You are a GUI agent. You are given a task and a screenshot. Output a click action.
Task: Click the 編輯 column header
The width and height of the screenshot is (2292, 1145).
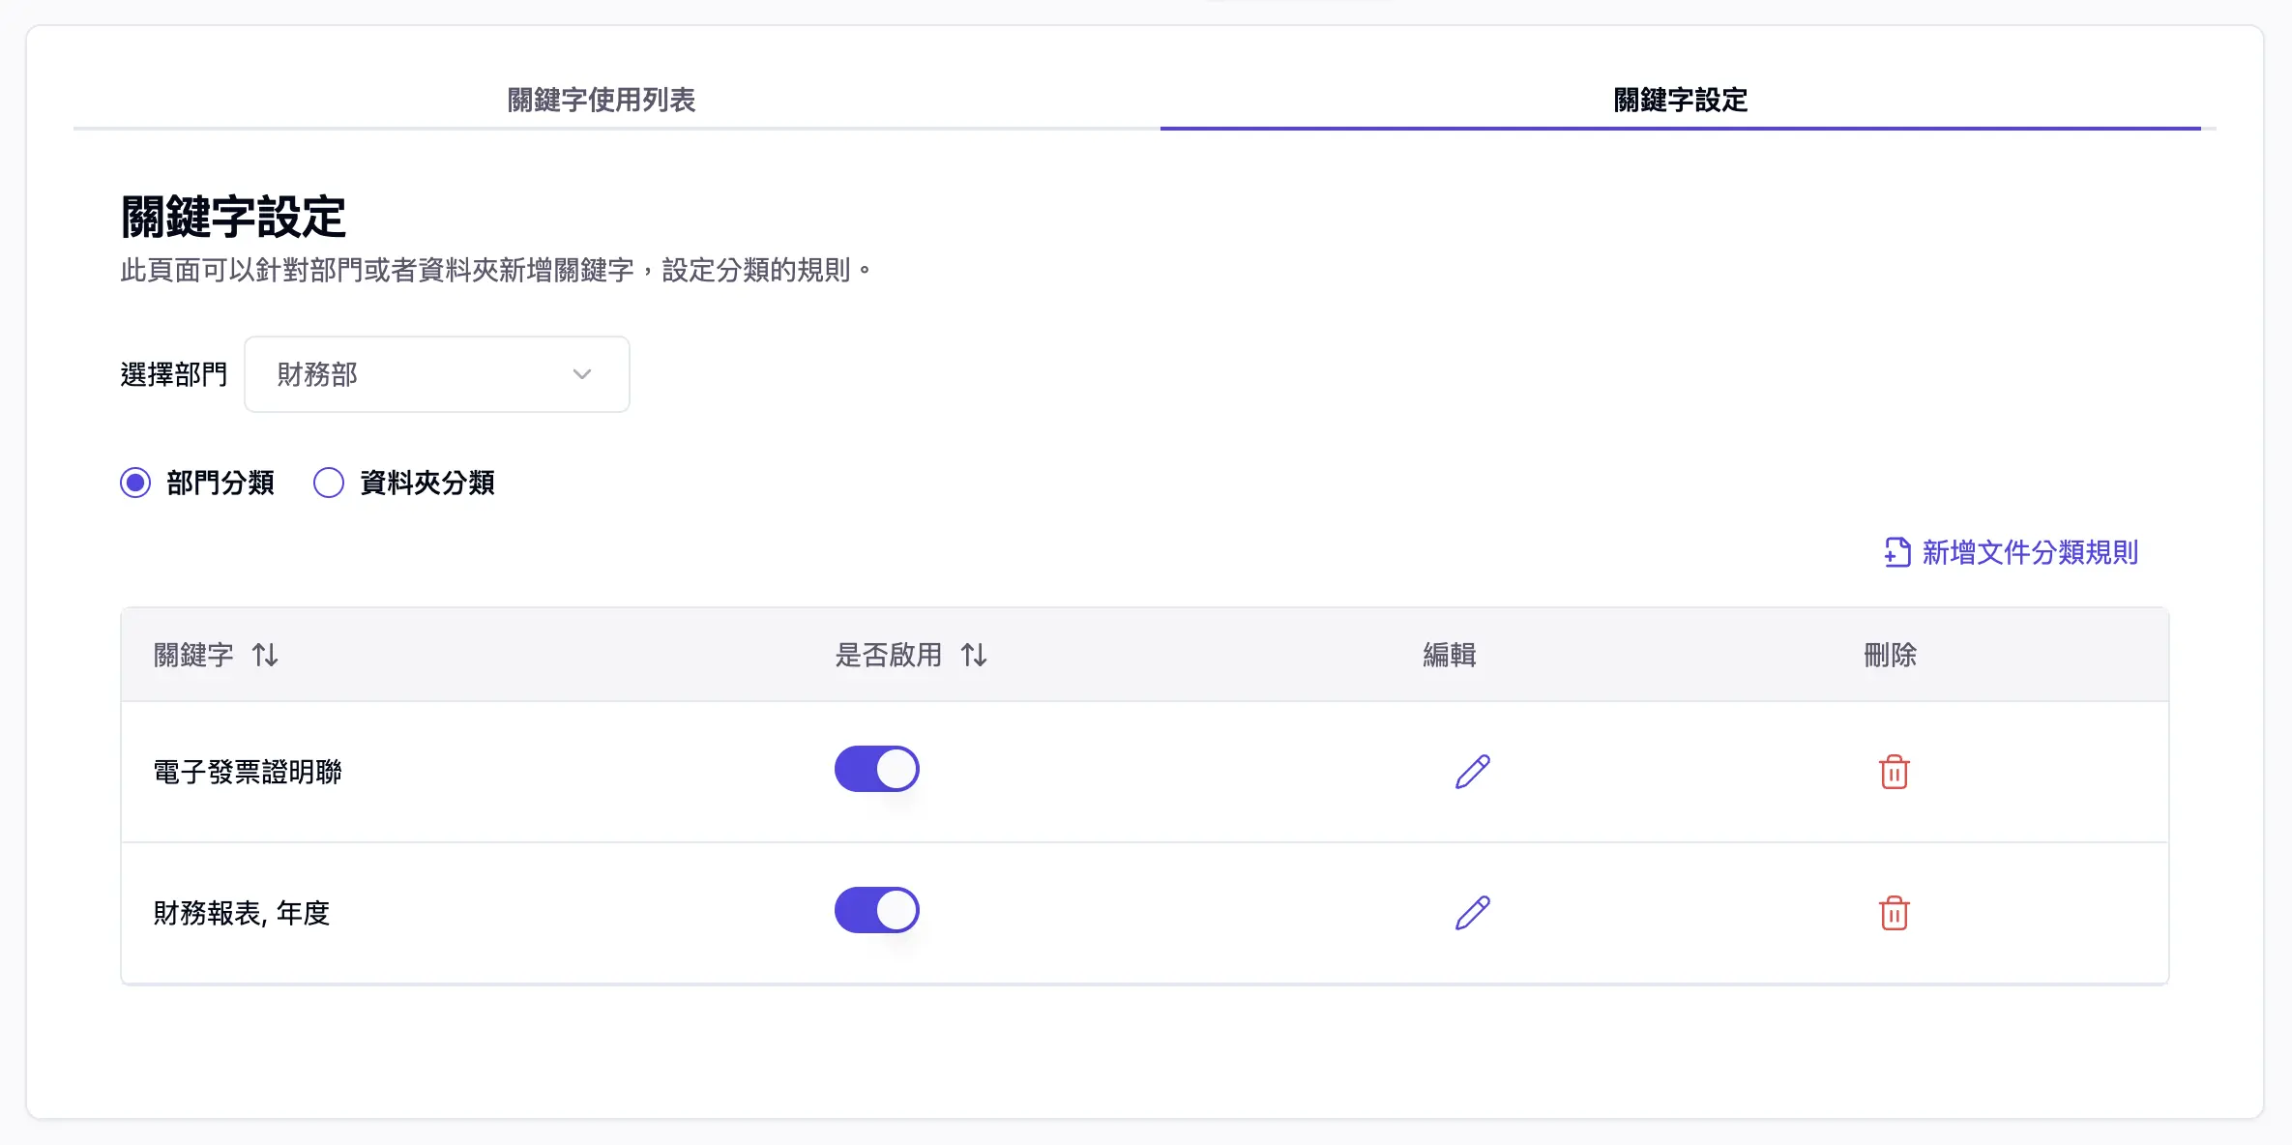click(x=1448, y=655)
